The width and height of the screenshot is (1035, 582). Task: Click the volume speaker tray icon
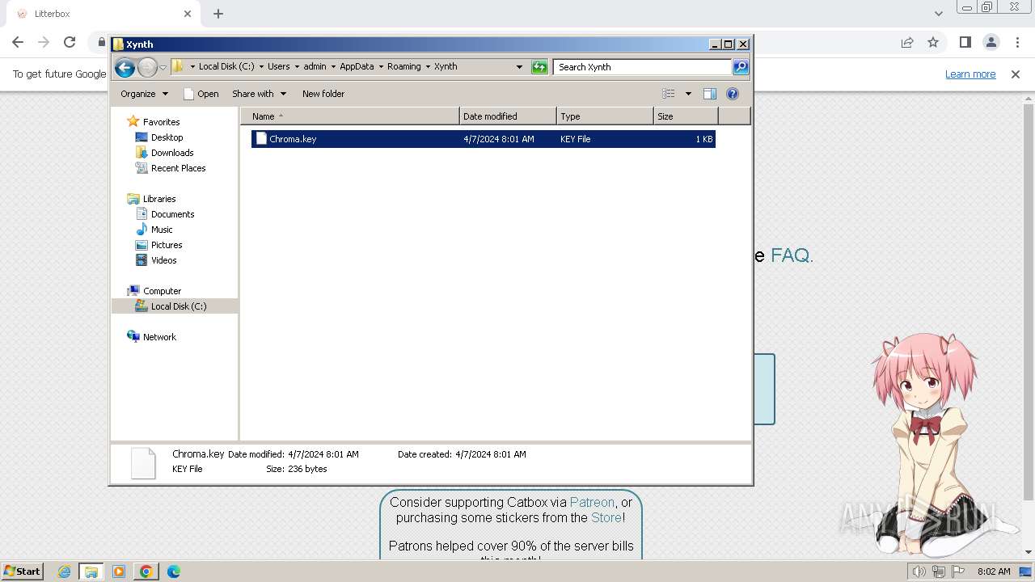click(x=919, y=571)
